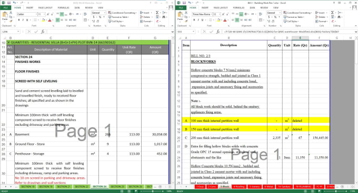Image resolution: width=358 pixels, height=193 pixels.
Task: Click Merge & Center in left window
Action: [x=86, y=20]
